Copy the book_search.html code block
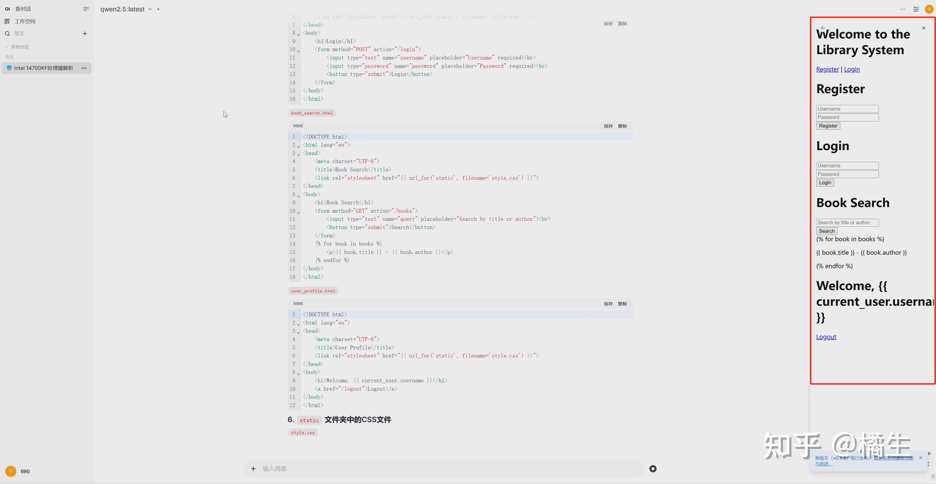Viewport: 936px width, 484px height. click(x=622, y=126)
